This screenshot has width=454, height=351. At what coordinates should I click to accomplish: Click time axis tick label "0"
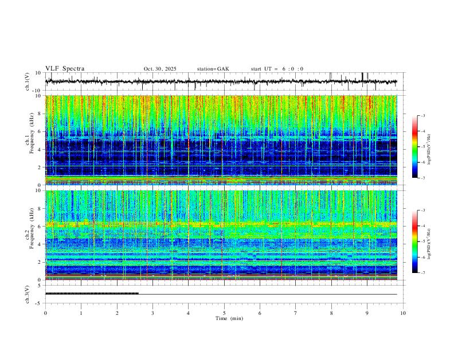[x=45, y=313]
